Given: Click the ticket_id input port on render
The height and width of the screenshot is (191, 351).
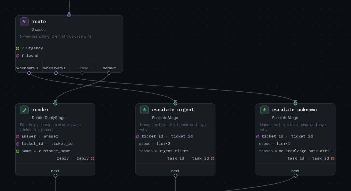Looking at the screenshot, I should [x=18, y=144].
